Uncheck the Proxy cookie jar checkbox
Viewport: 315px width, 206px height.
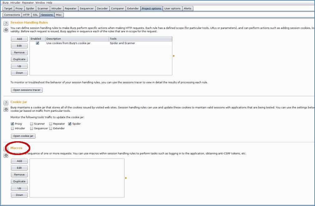pyautogui.click(x=12, y=124)
